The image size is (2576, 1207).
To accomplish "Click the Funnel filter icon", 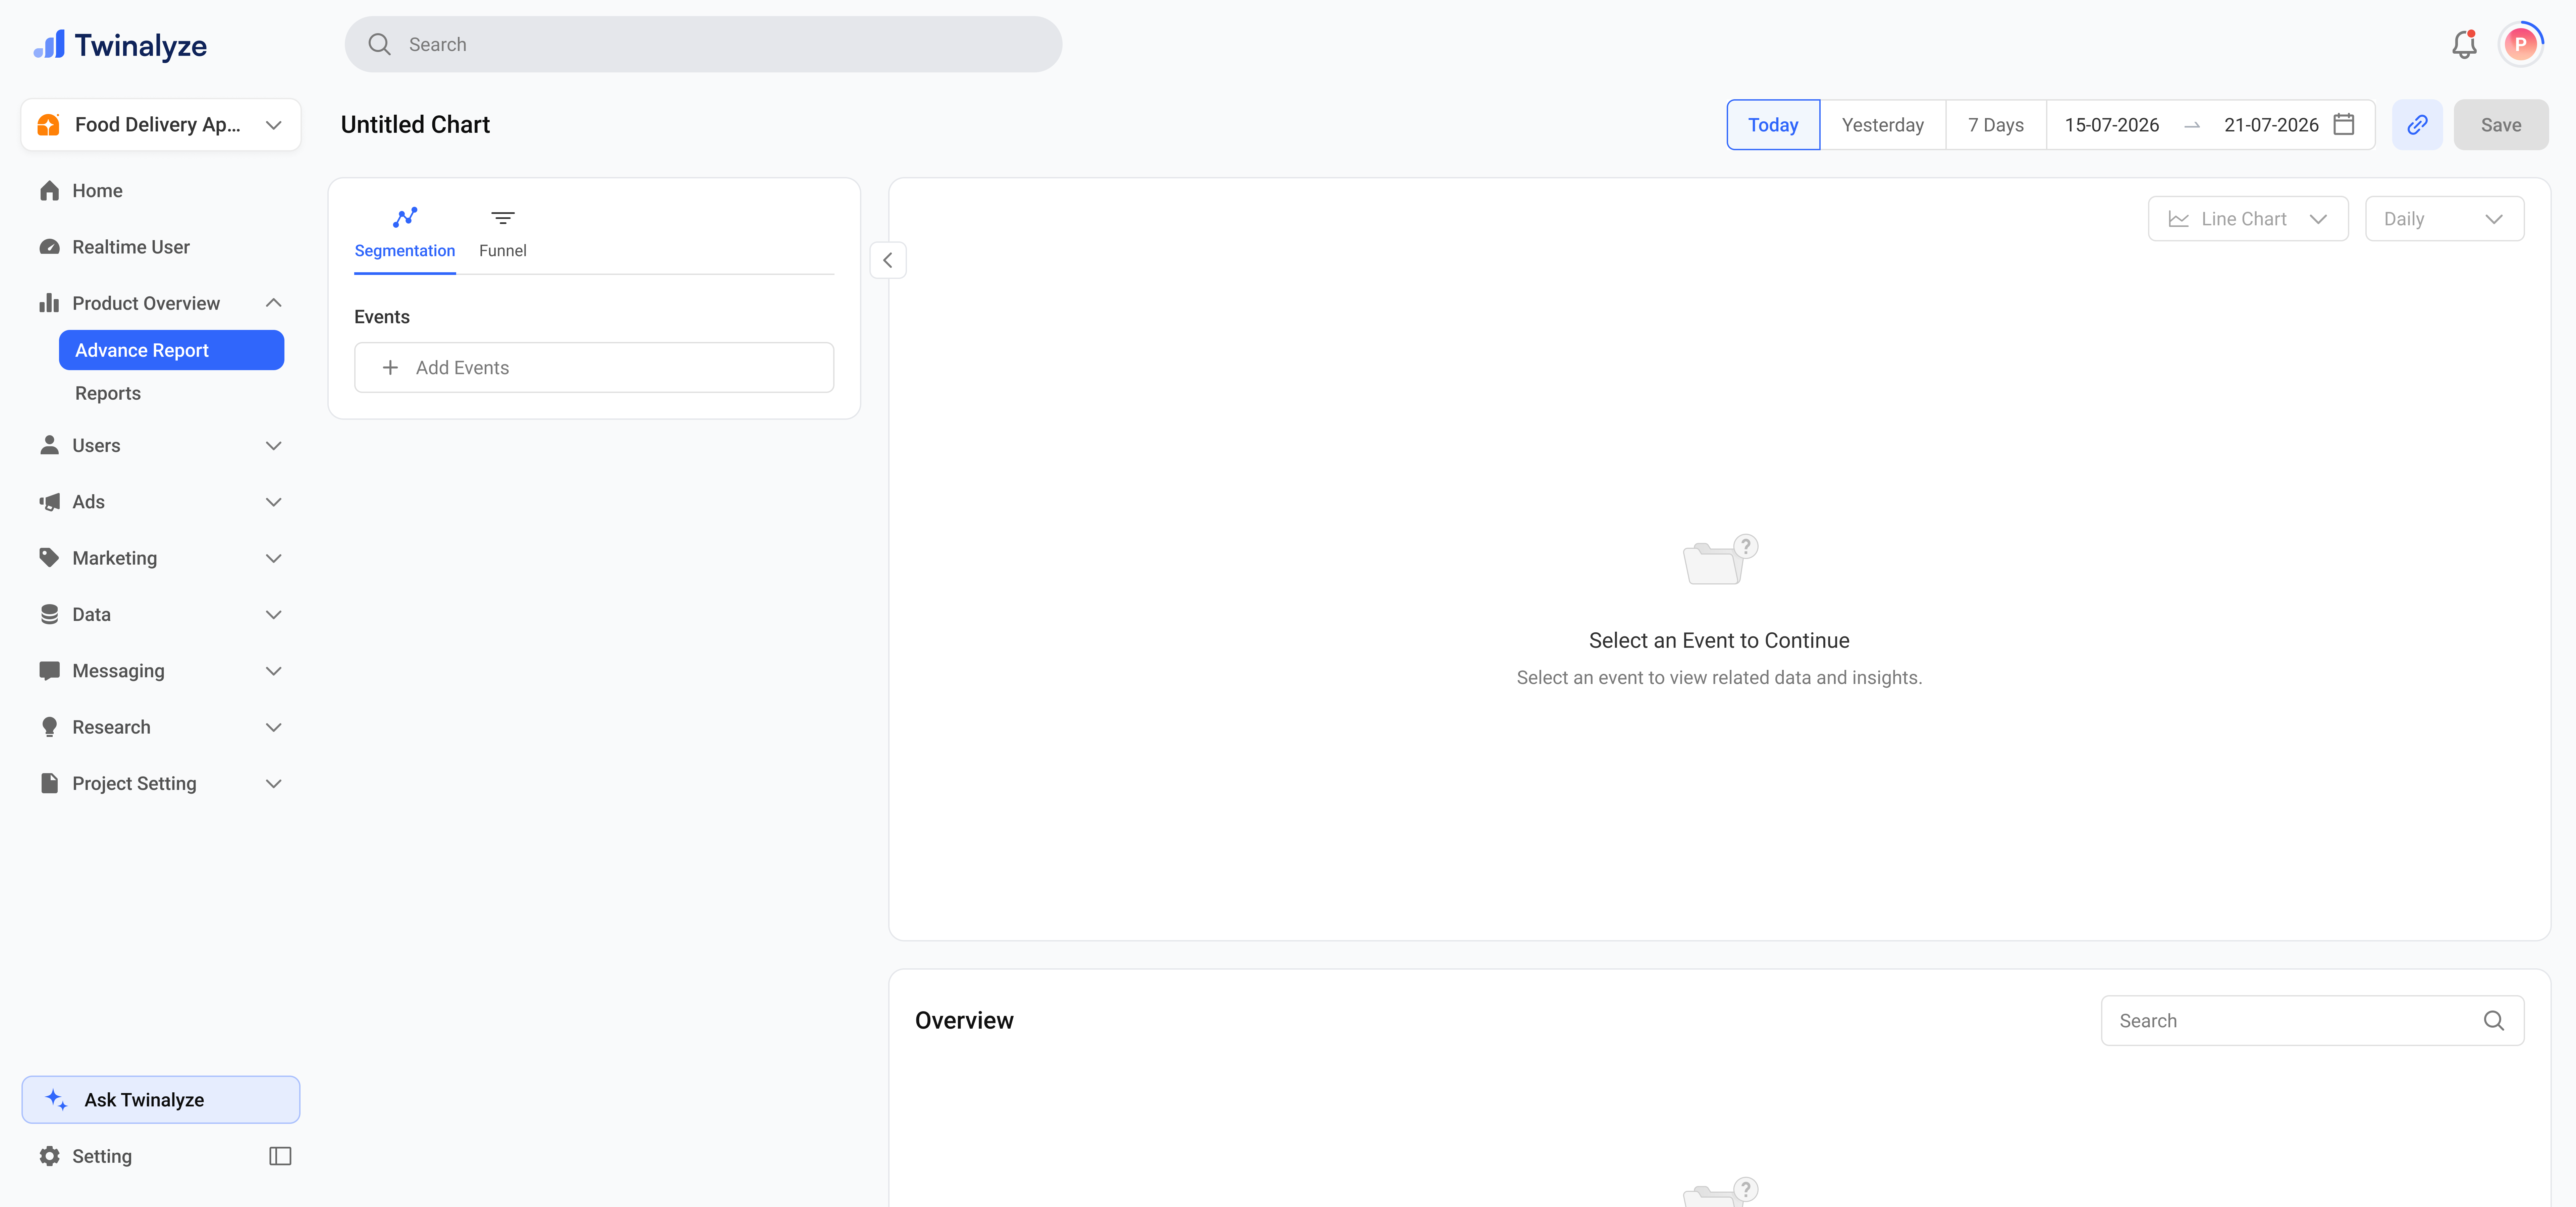I will [503, 218].
